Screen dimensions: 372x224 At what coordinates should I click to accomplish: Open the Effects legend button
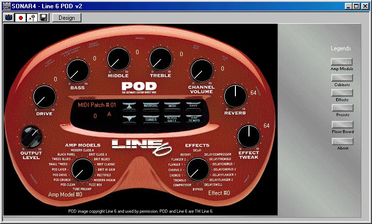(342, 93)
